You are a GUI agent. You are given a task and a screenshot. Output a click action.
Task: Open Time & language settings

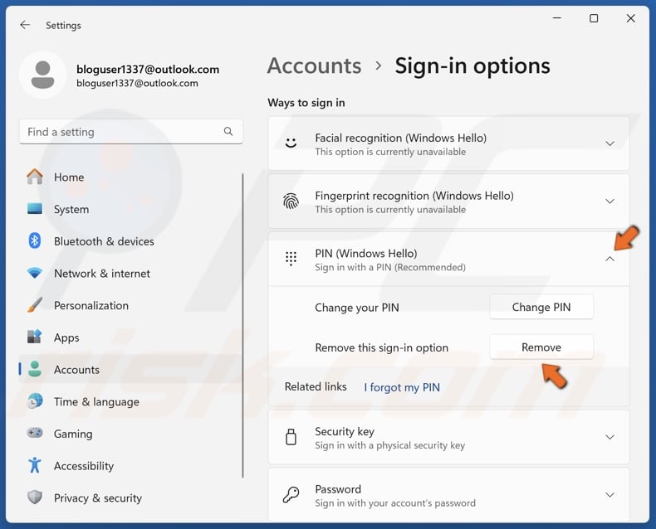pos(130,401)
